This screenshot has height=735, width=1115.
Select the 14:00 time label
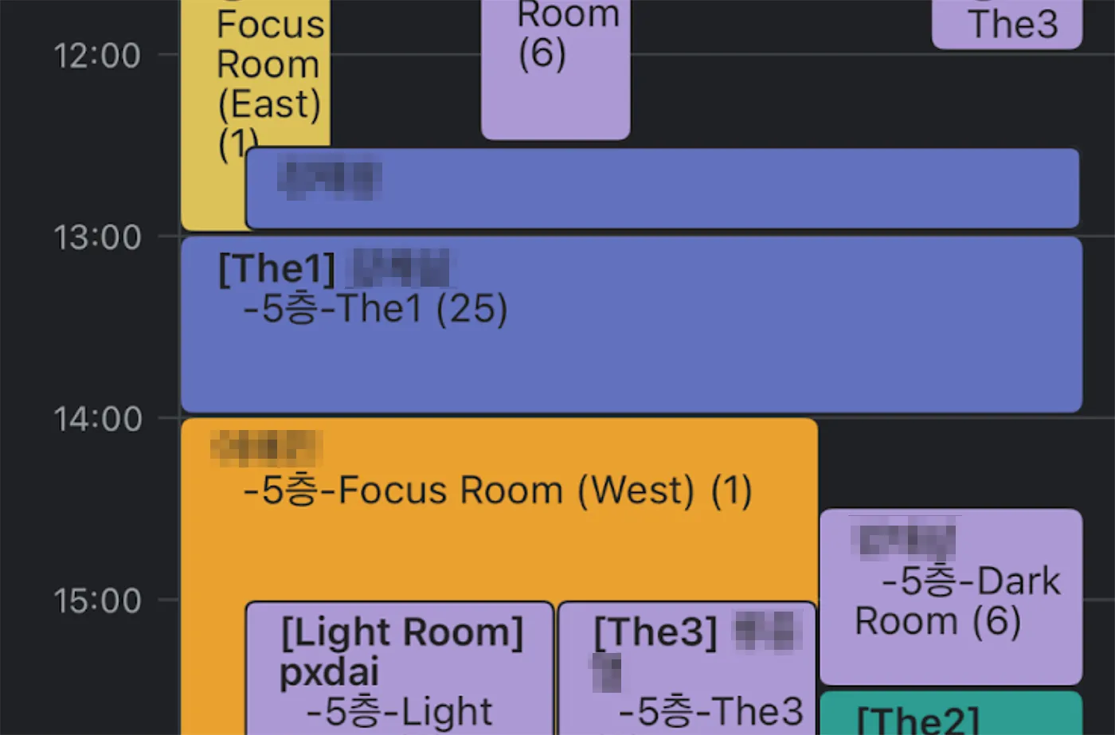pos(97,419)
